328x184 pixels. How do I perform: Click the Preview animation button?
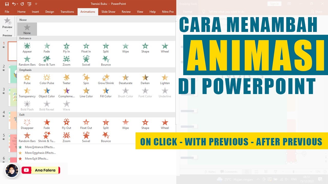[x=7, y=23]
